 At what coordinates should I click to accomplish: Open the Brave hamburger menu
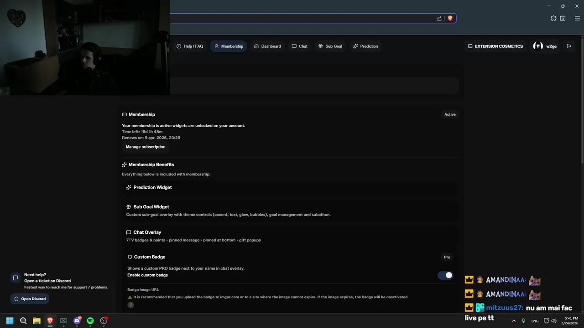pyautogui.click(x=577, y=18)
